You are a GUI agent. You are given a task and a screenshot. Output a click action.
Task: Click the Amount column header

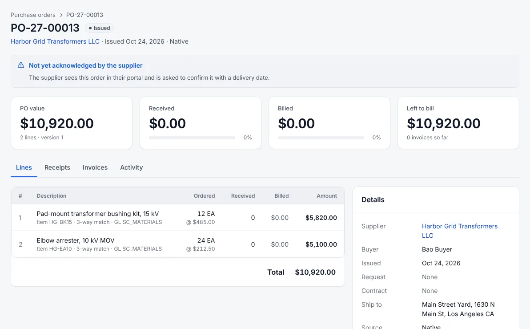[327, 195]
